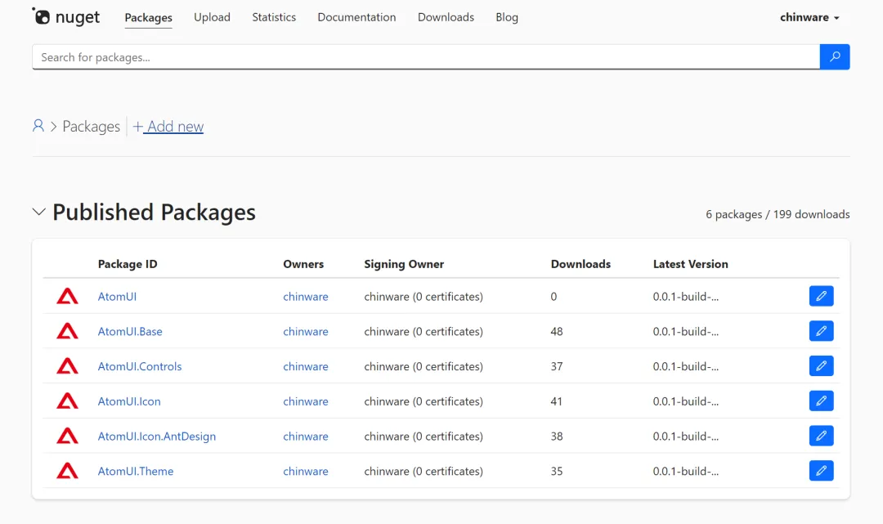Open the AtomUI.Controls package link

[x=140, y=366]
